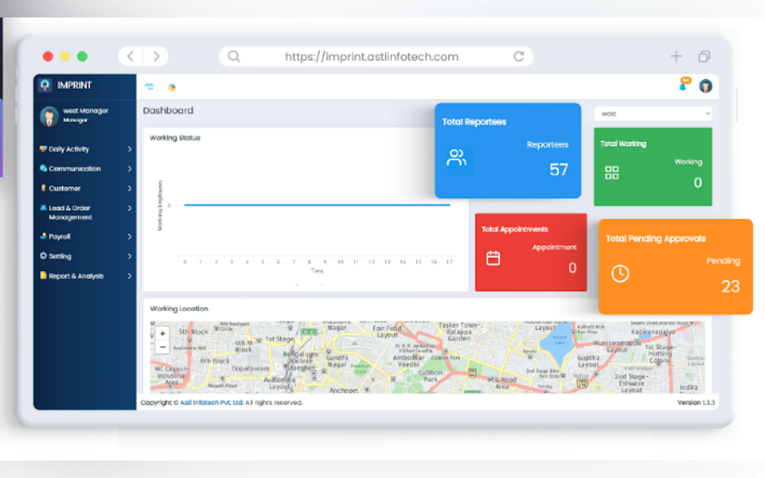Image resolution: width=765 pixels, height=478 pixels.
Task: Click the IMPRINT logo icon
Action: [x=45, y=85]
